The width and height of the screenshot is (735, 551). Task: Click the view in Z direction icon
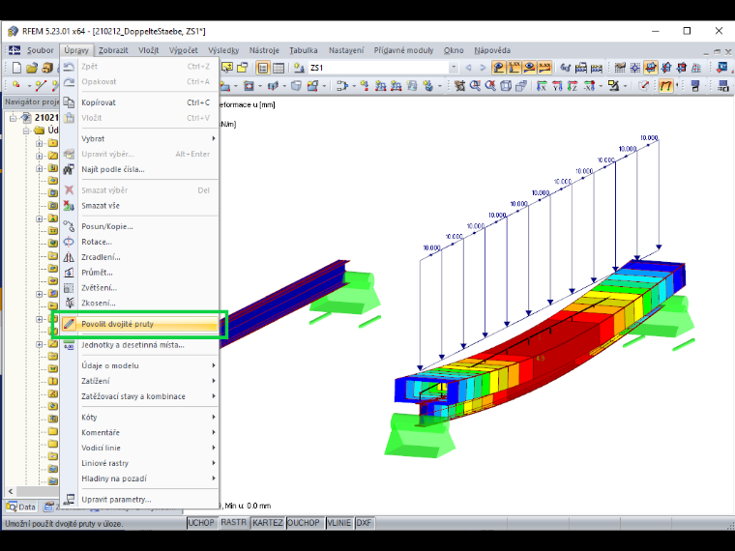573,85
